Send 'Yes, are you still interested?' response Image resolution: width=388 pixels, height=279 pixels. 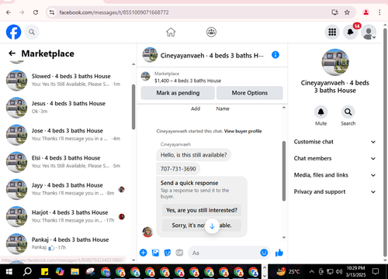pos(202,210)
